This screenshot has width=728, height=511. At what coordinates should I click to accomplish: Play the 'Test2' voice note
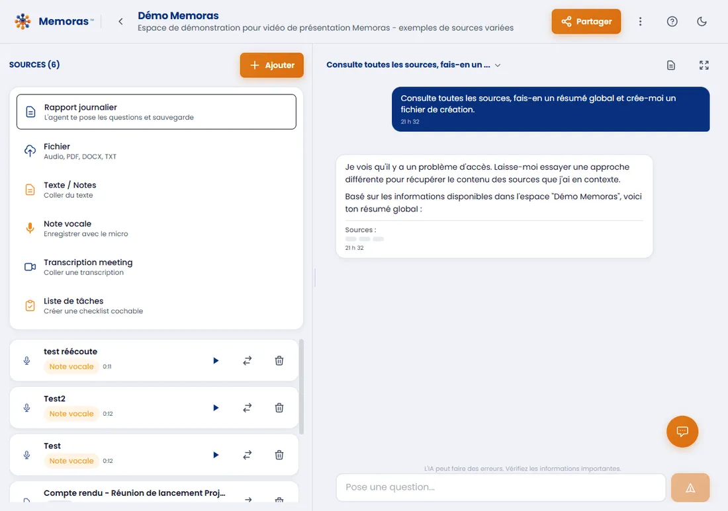[216, 408]
